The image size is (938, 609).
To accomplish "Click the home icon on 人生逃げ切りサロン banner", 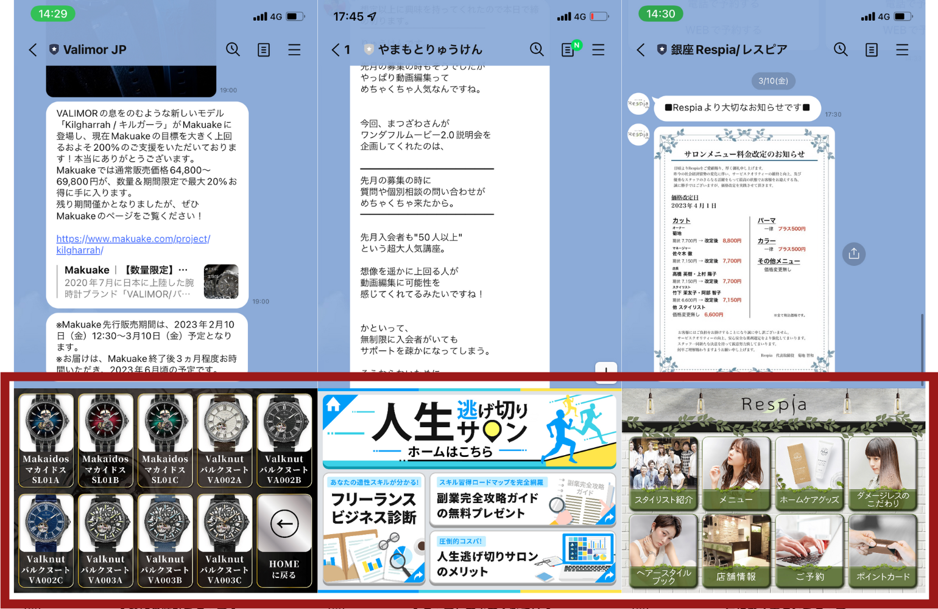I will (333, 405).
